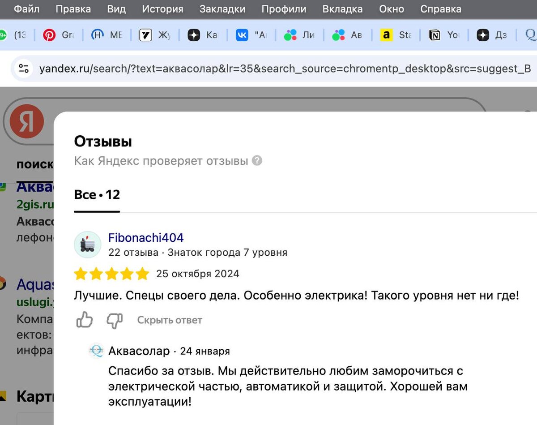
Task: Click the five-star rating of the review
Action: tap(111, 274)
